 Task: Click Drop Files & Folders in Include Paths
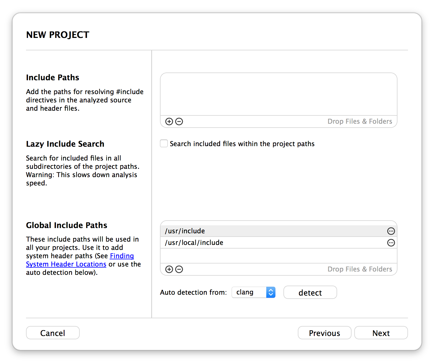360,121
